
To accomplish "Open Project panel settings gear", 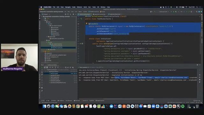I will pyautogui.click(x=73, y=14).
